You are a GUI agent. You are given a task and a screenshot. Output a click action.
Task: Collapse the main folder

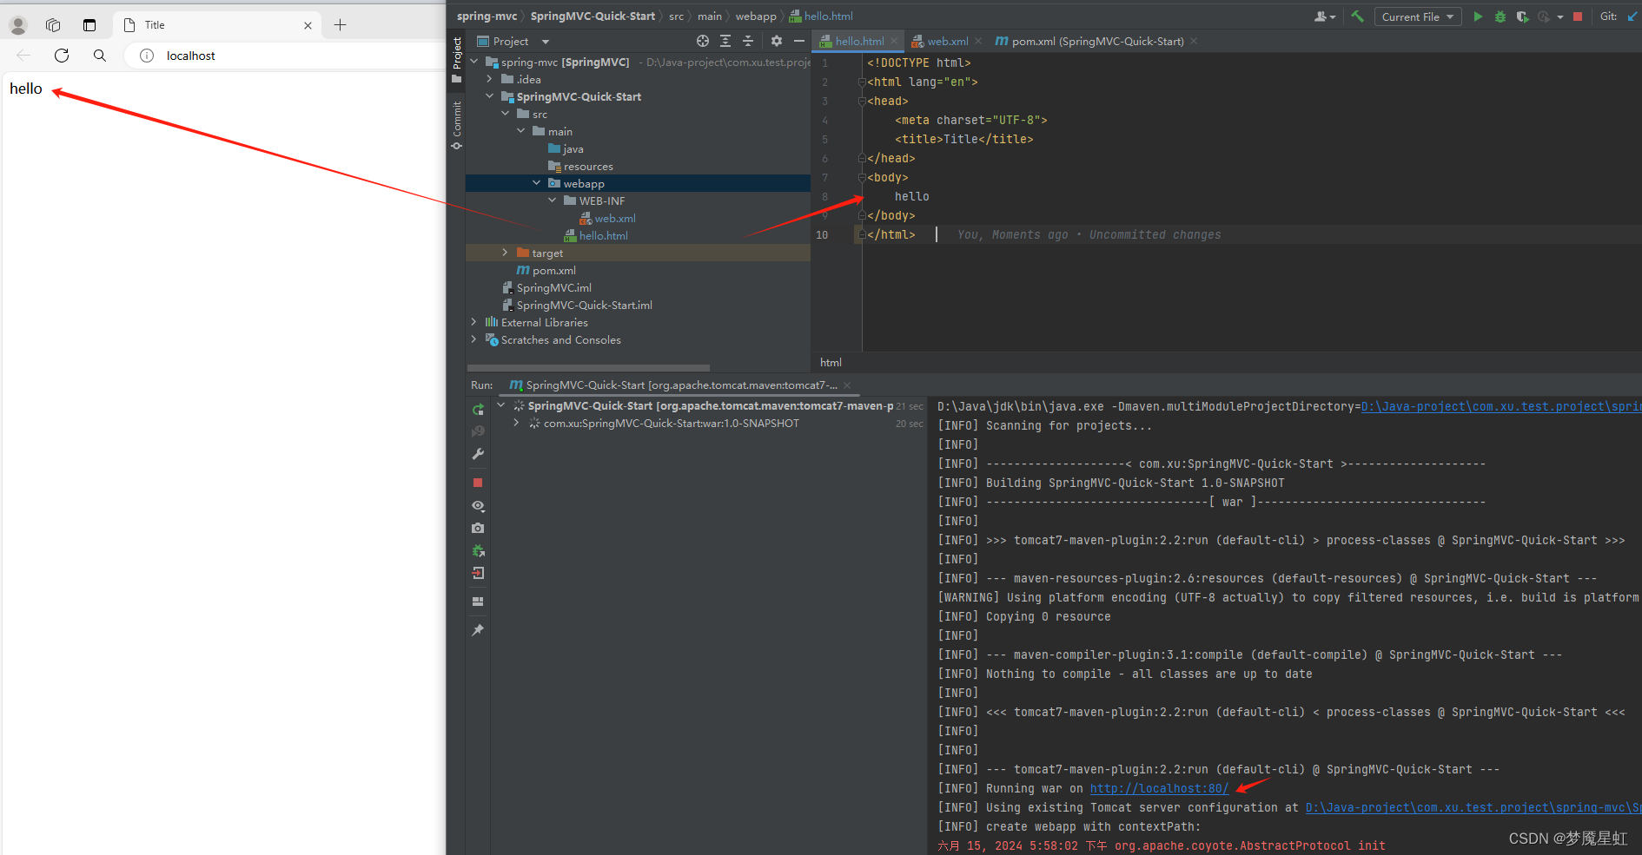521,131
